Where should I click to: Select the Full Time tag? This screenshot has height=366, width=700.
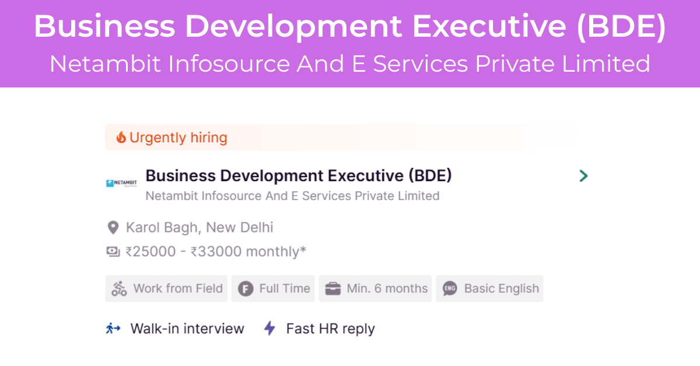(x=273, y=288)
